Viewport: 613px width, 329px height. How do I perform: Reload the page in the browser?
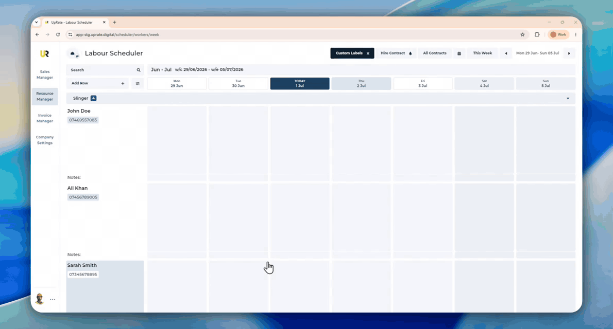point(58,34)
